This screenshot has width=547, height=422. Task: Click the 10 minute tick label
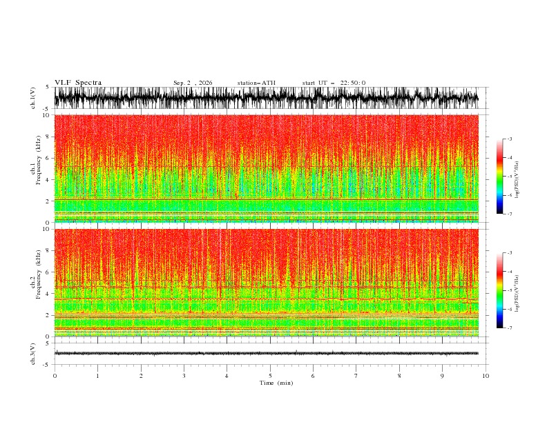(486, 376)
